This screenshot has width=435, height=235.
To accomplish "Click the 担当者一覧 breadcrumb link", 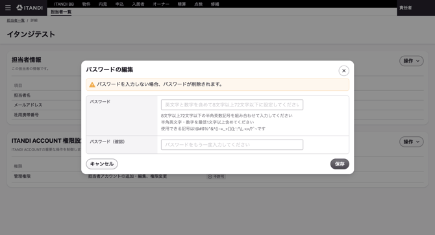I will click(16, 21).
